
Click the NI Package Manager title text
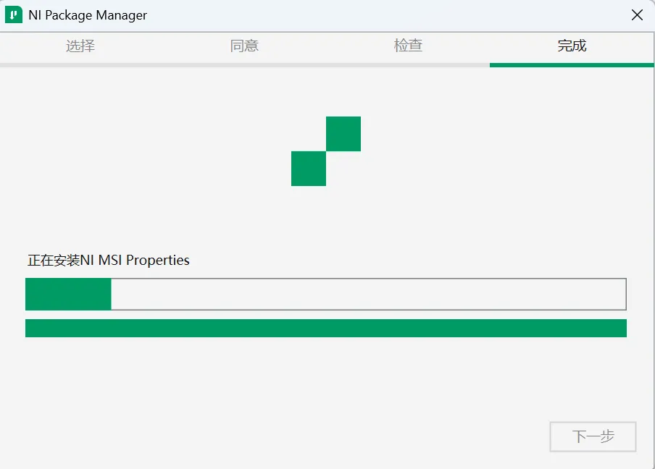coord(88,15)
